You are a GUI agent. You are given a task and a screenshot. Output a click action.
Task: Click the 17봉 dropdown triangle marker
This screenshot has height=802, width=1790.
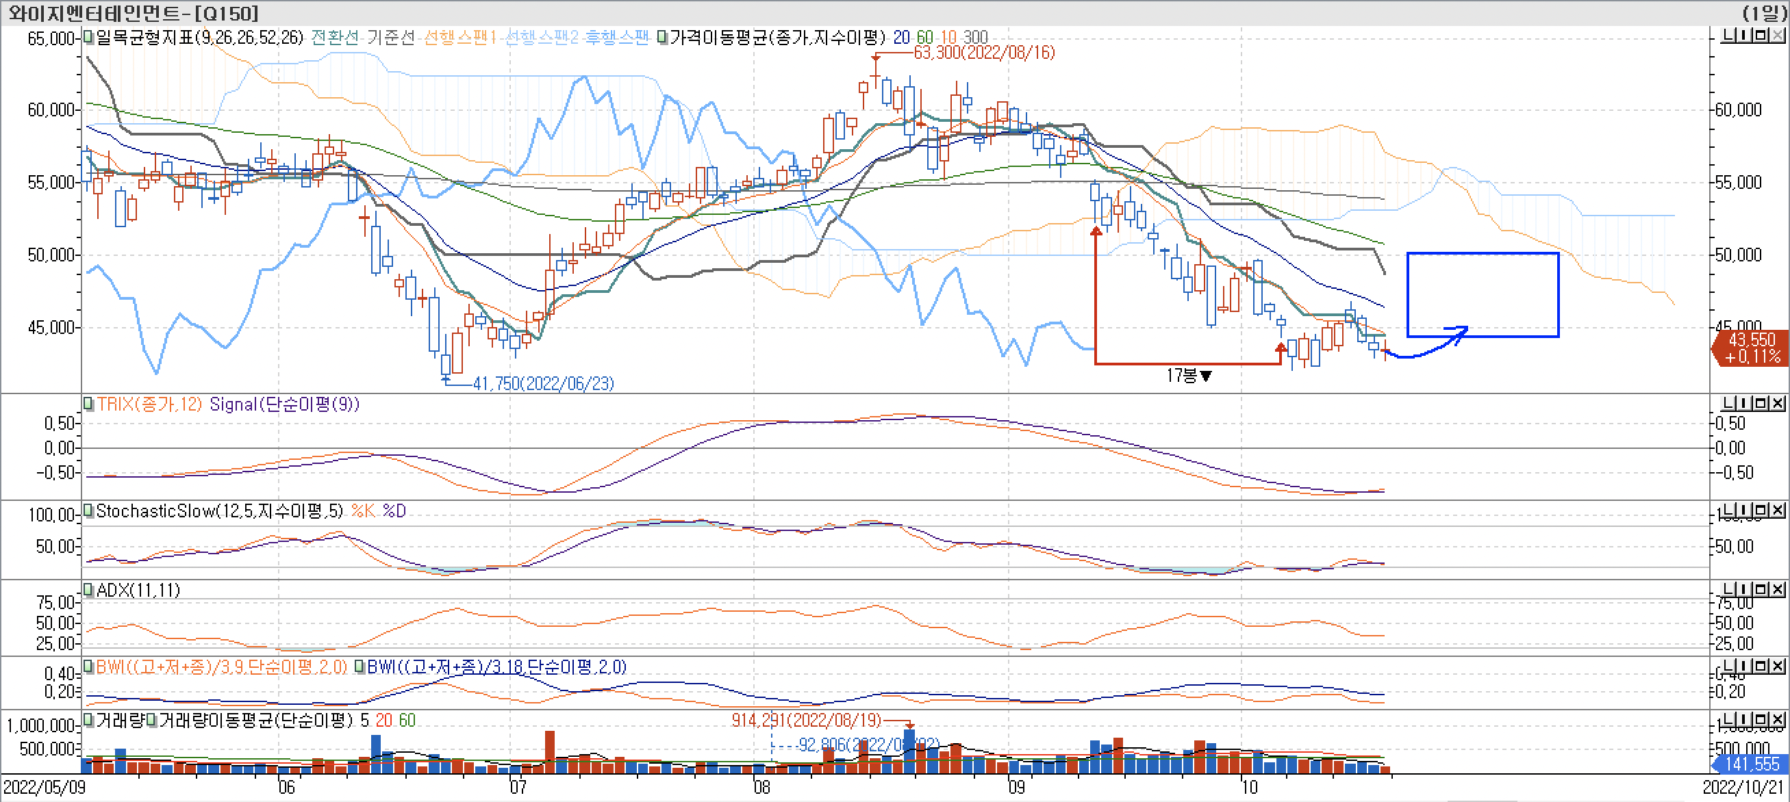pyautogui.click(x=1206, y=376)
